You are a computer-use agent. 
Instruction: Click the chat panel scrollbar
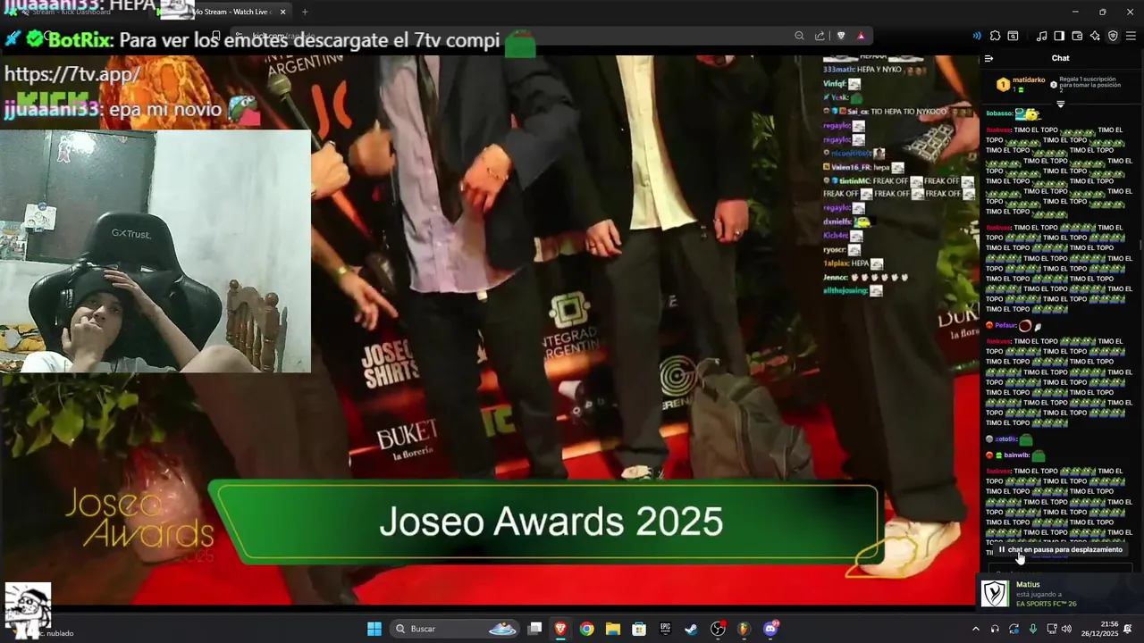[1140, 243]
